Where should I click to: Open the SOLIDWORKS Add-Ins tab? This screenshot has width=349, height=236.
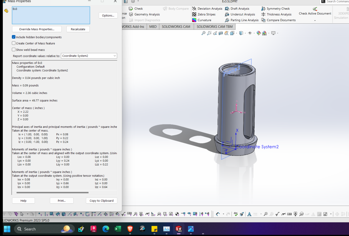point(134,27)
